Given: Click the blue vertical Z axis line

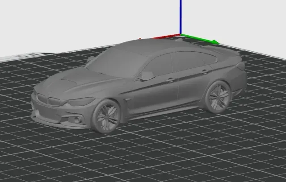Looking at the screenshot, I should pos(181,17).
